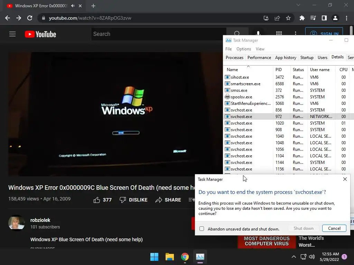354x265 pixels.
Task: Open YouTube apps grid
Action: pyautogui.click(x=279, y=33)
